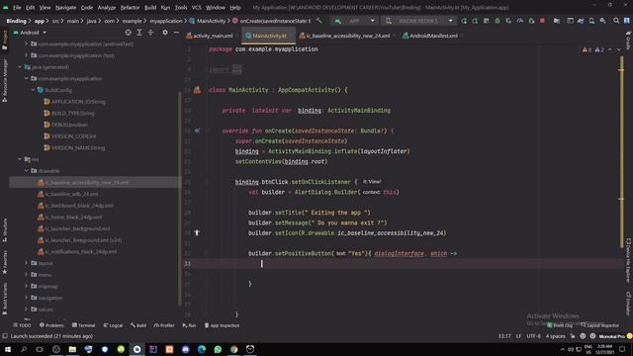This screenshot has width=633, height=356.
Task: Open the Layout Inspector tool window
Action: tap(599, 325)
